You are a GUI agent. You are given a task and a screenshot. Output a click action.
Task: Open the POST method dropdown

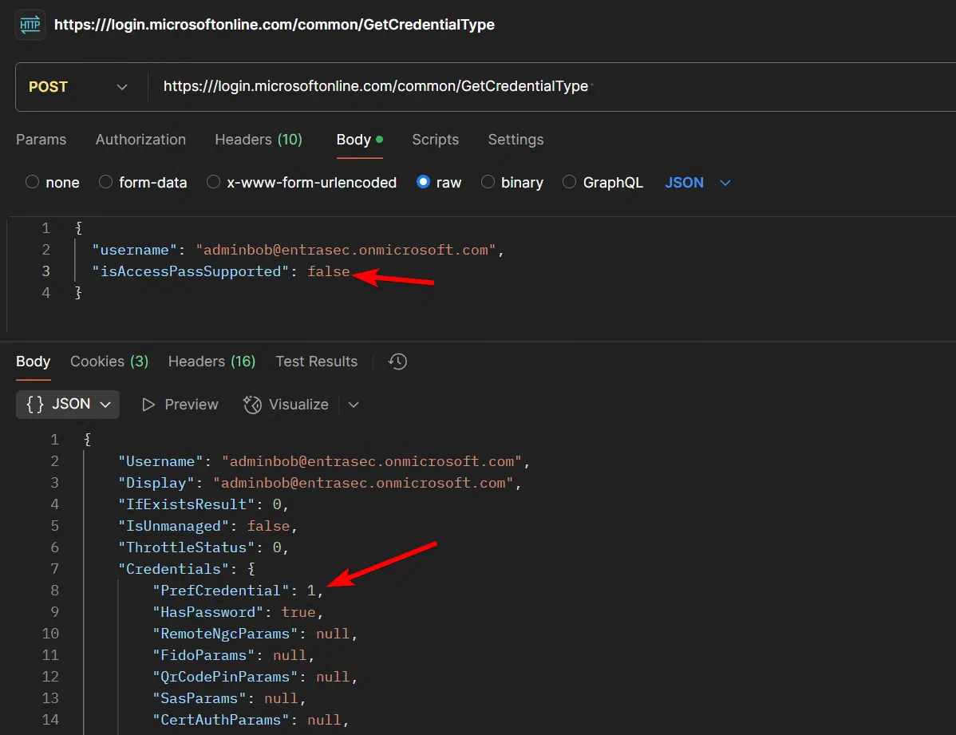point(78,87)
